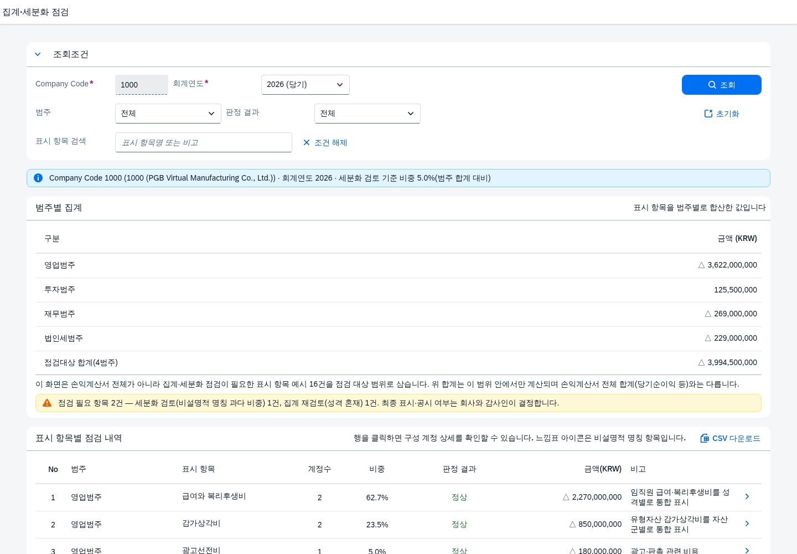Click the 표시 항목 column header

(198, 469)
